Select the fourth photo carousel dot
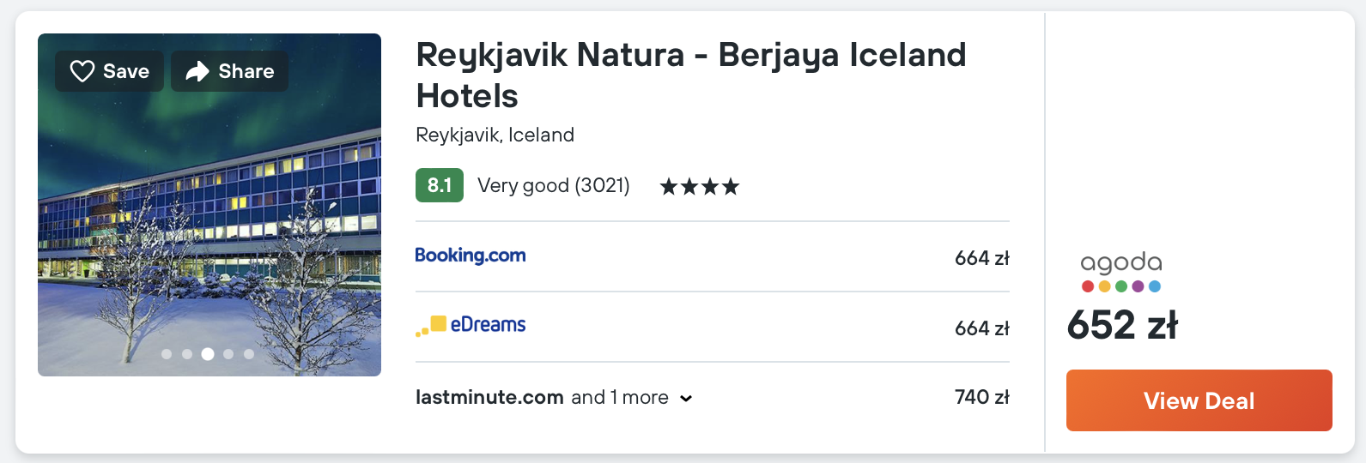This screenshot has height=463, width=1366. (x=228, y=354)
